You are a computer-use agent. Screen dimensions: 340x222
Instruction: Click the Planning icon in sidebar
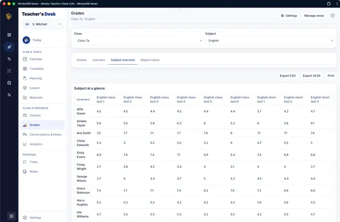pyautogui.click(x=25, y=78)
